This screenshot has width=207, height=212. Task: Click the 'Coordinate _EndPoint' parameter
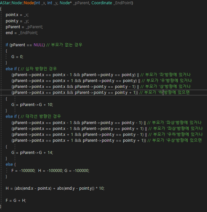tap(112, 3)
